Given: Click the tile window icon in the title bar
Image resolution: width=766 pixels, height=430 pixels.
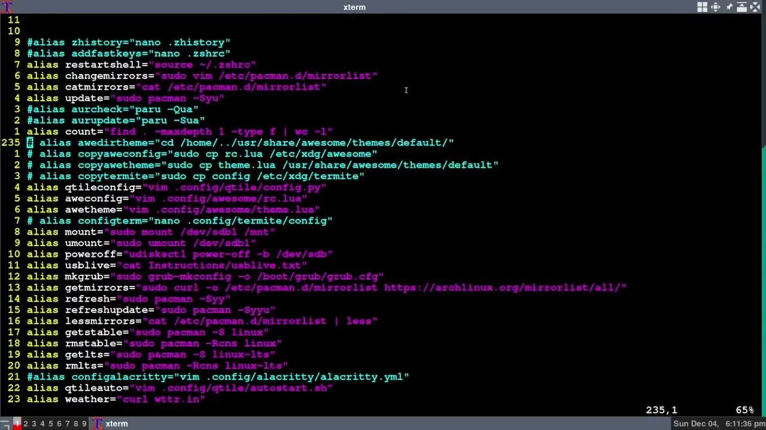Looking at the screenshot, I should (x=702, y=7).
